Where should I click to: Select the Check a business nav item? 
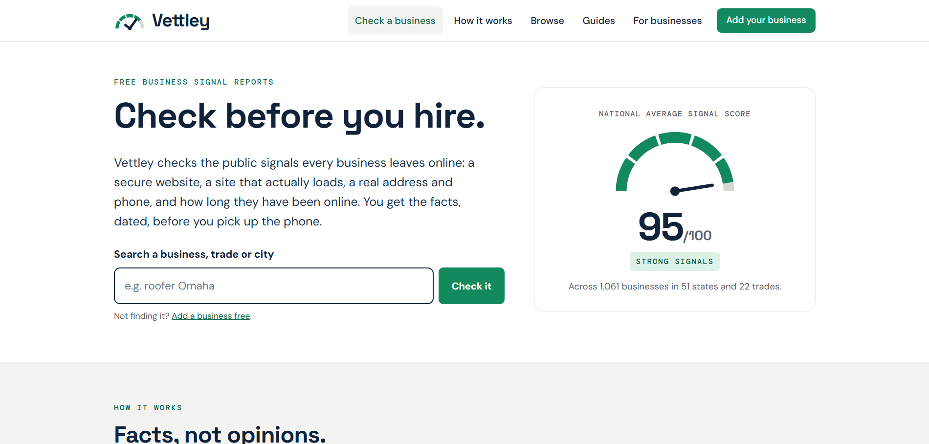point(395,21)
